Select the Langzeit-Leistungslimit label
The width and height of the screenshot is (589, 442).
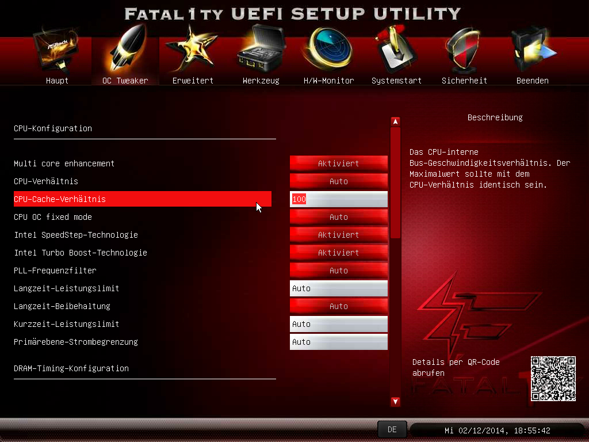click(67, 288)
